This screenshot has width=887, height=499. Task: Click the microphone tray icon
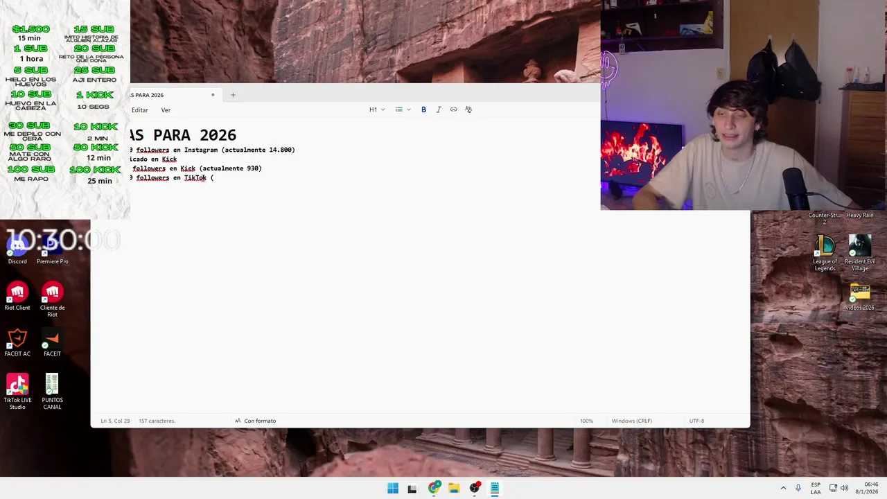point(798,488)
